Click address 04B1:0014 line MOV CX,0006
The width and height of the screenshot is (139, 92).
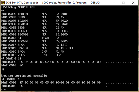pyautogui.click(x=34, y=41)
